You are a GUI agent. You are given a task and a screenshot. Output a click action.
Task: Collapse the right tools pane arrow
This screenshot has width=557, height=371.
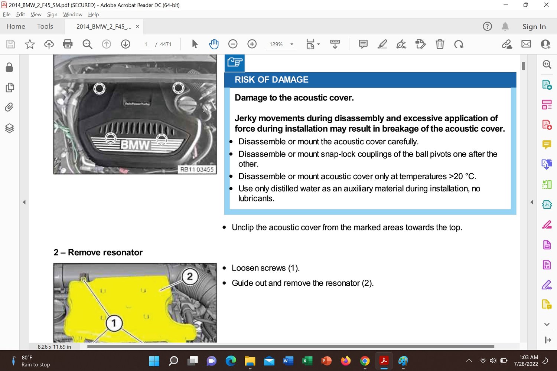(532, 202)
